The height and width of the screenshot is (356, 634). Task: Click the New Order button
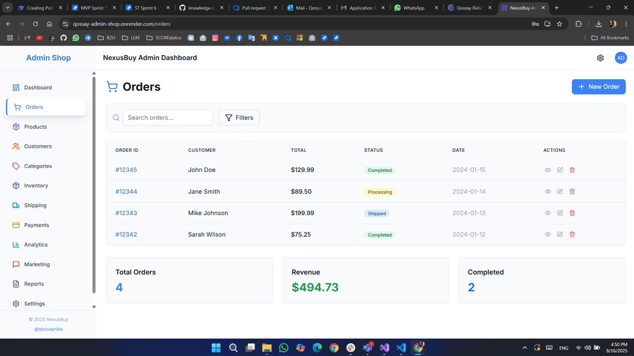(599, 87)
